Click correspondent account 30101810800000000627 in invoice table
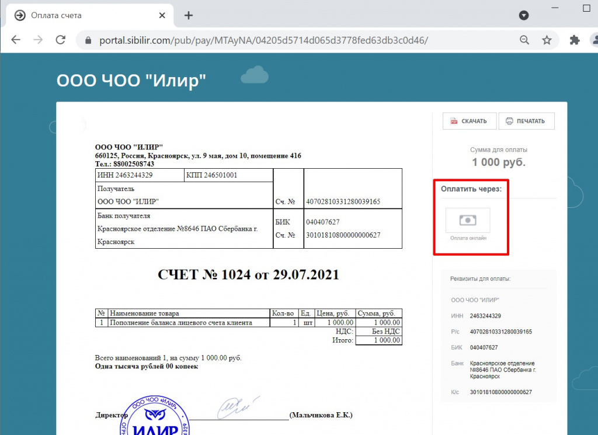 tap(343, 235)
